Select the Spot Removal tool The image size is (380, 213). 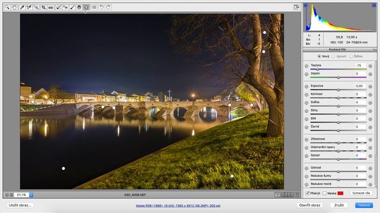point(58,7)
